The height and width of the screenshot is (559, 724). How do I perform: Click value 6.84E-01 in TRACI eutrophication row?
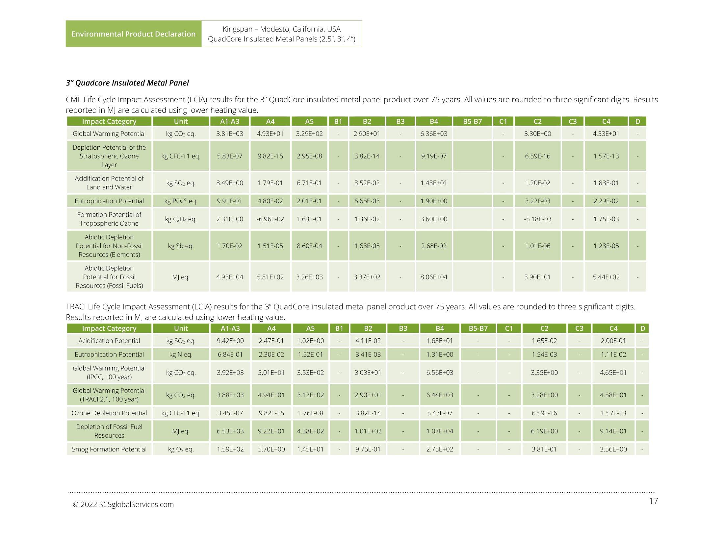click(x=230, y=354)
